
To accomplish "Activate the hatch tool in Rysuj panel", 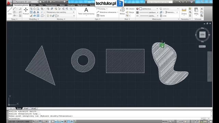I will click(x=20, y=16).
